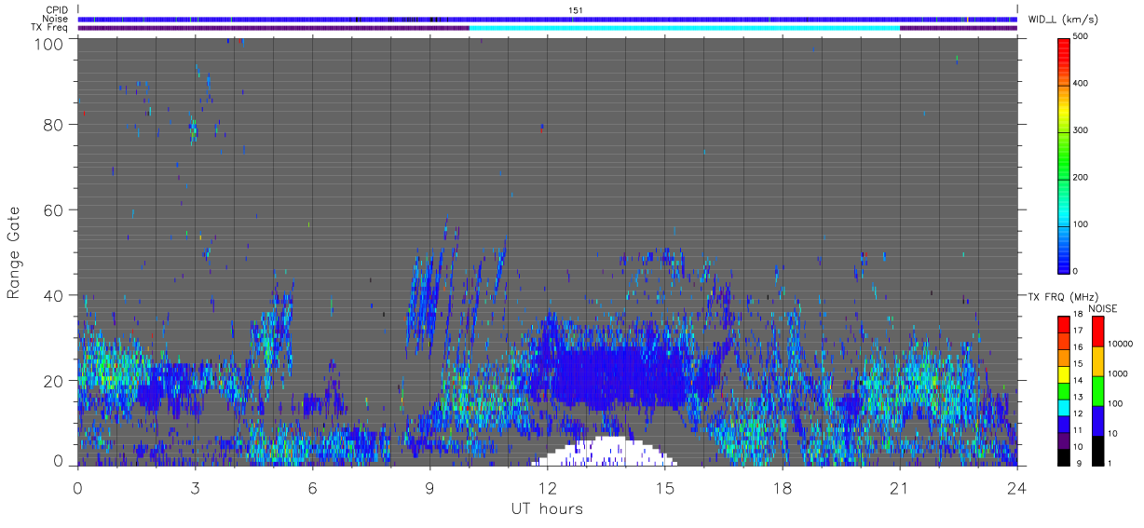Pick the yellow 1000-10000 NOISE swatch
Screen dimensions: 1144x528
tap(1096, 361)
